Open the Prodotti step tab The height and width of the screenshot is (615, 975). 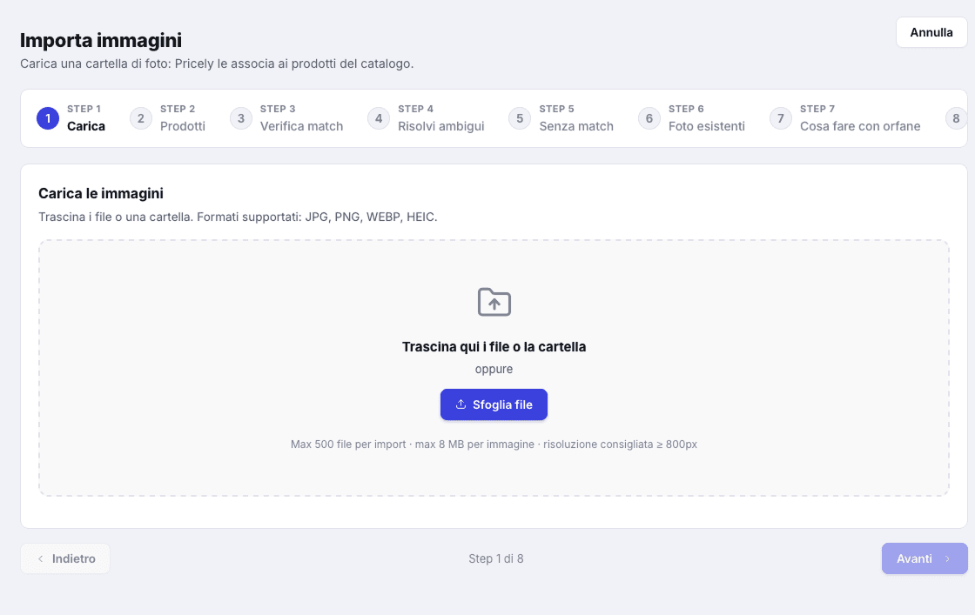167,118
